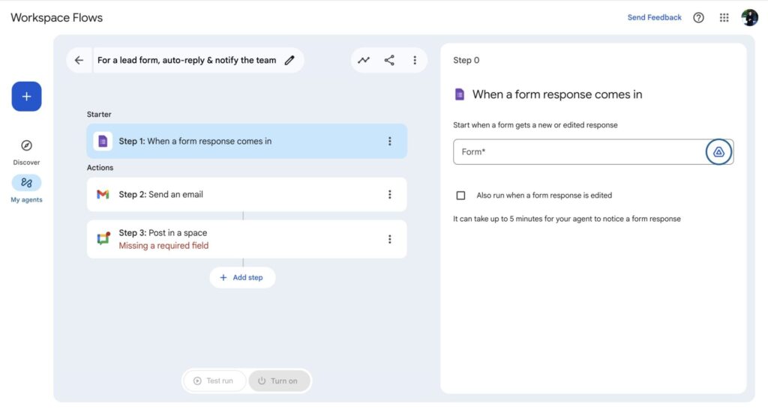Click the blue plus create button
This screenshot has width=768, height=415.
(26, 97)
